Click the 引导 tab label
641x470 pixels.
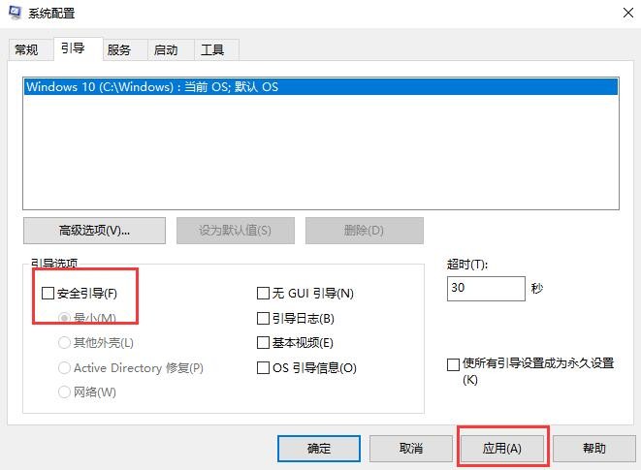73,48
